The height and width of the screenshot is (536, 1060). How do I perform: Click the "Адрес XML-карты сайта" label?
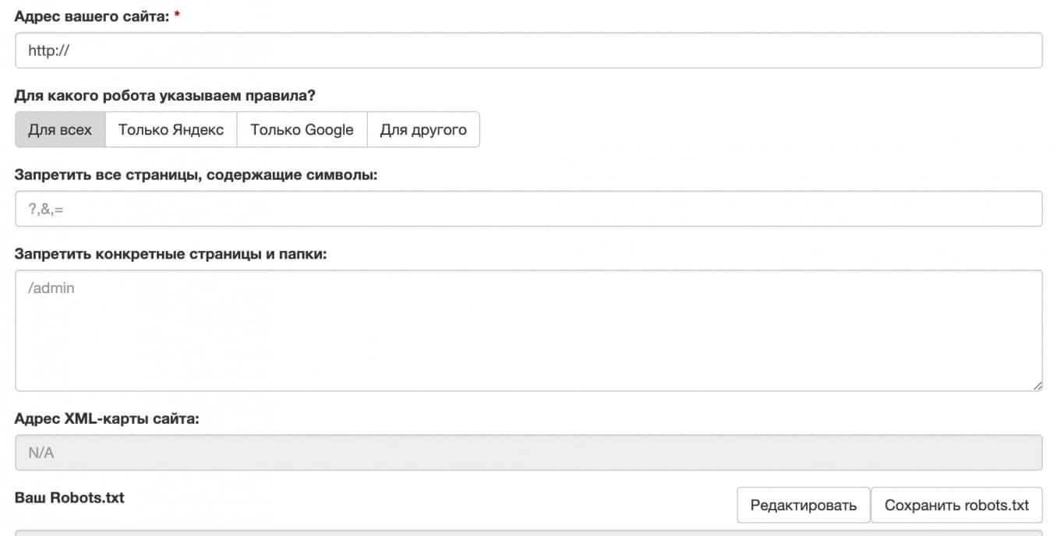click(x=107, y=419)
